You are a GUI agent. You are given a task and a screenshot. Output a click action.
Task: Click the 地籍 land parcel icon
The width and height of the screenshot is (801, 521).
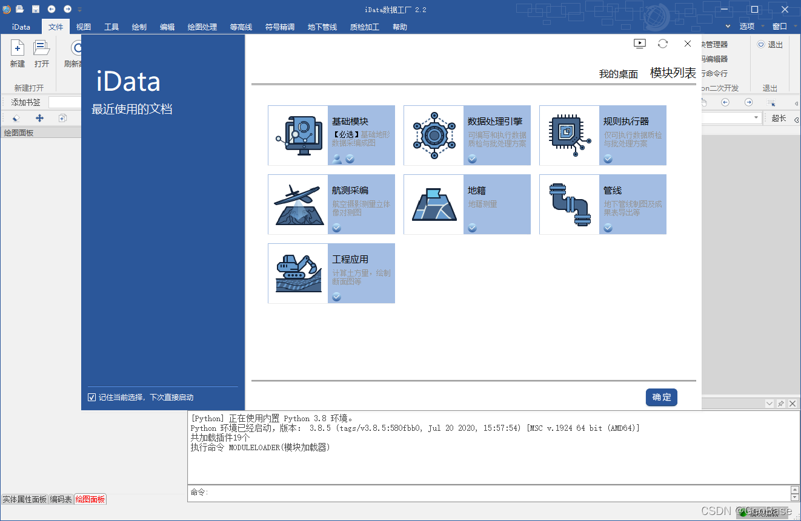(434, 205)
